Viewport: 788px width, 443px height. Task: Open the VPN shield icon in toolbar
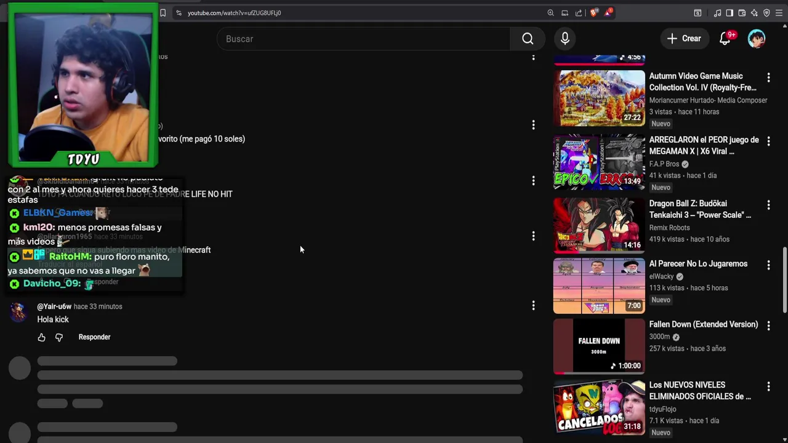[766, 13]
